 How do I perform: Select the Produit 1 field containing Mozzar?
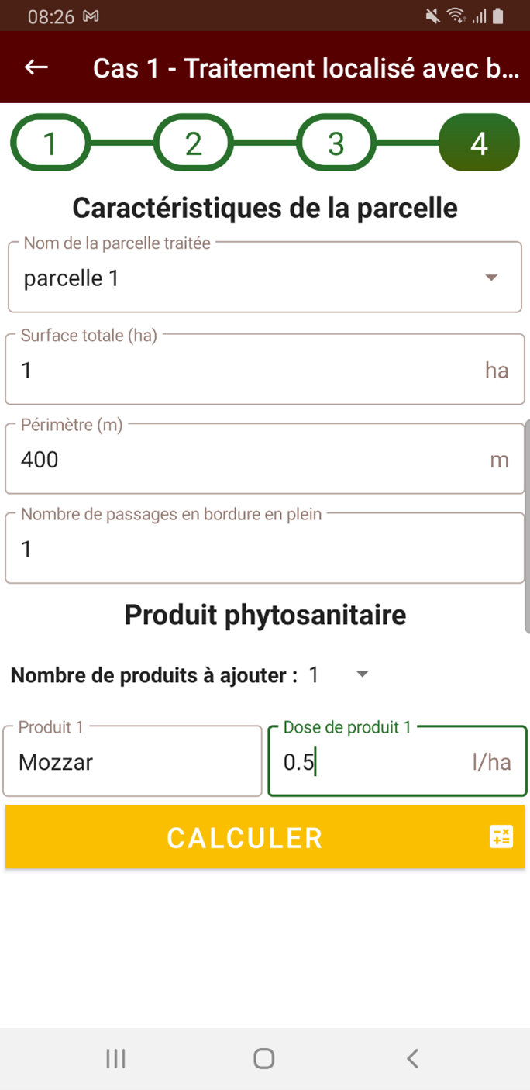click(132, 761)
